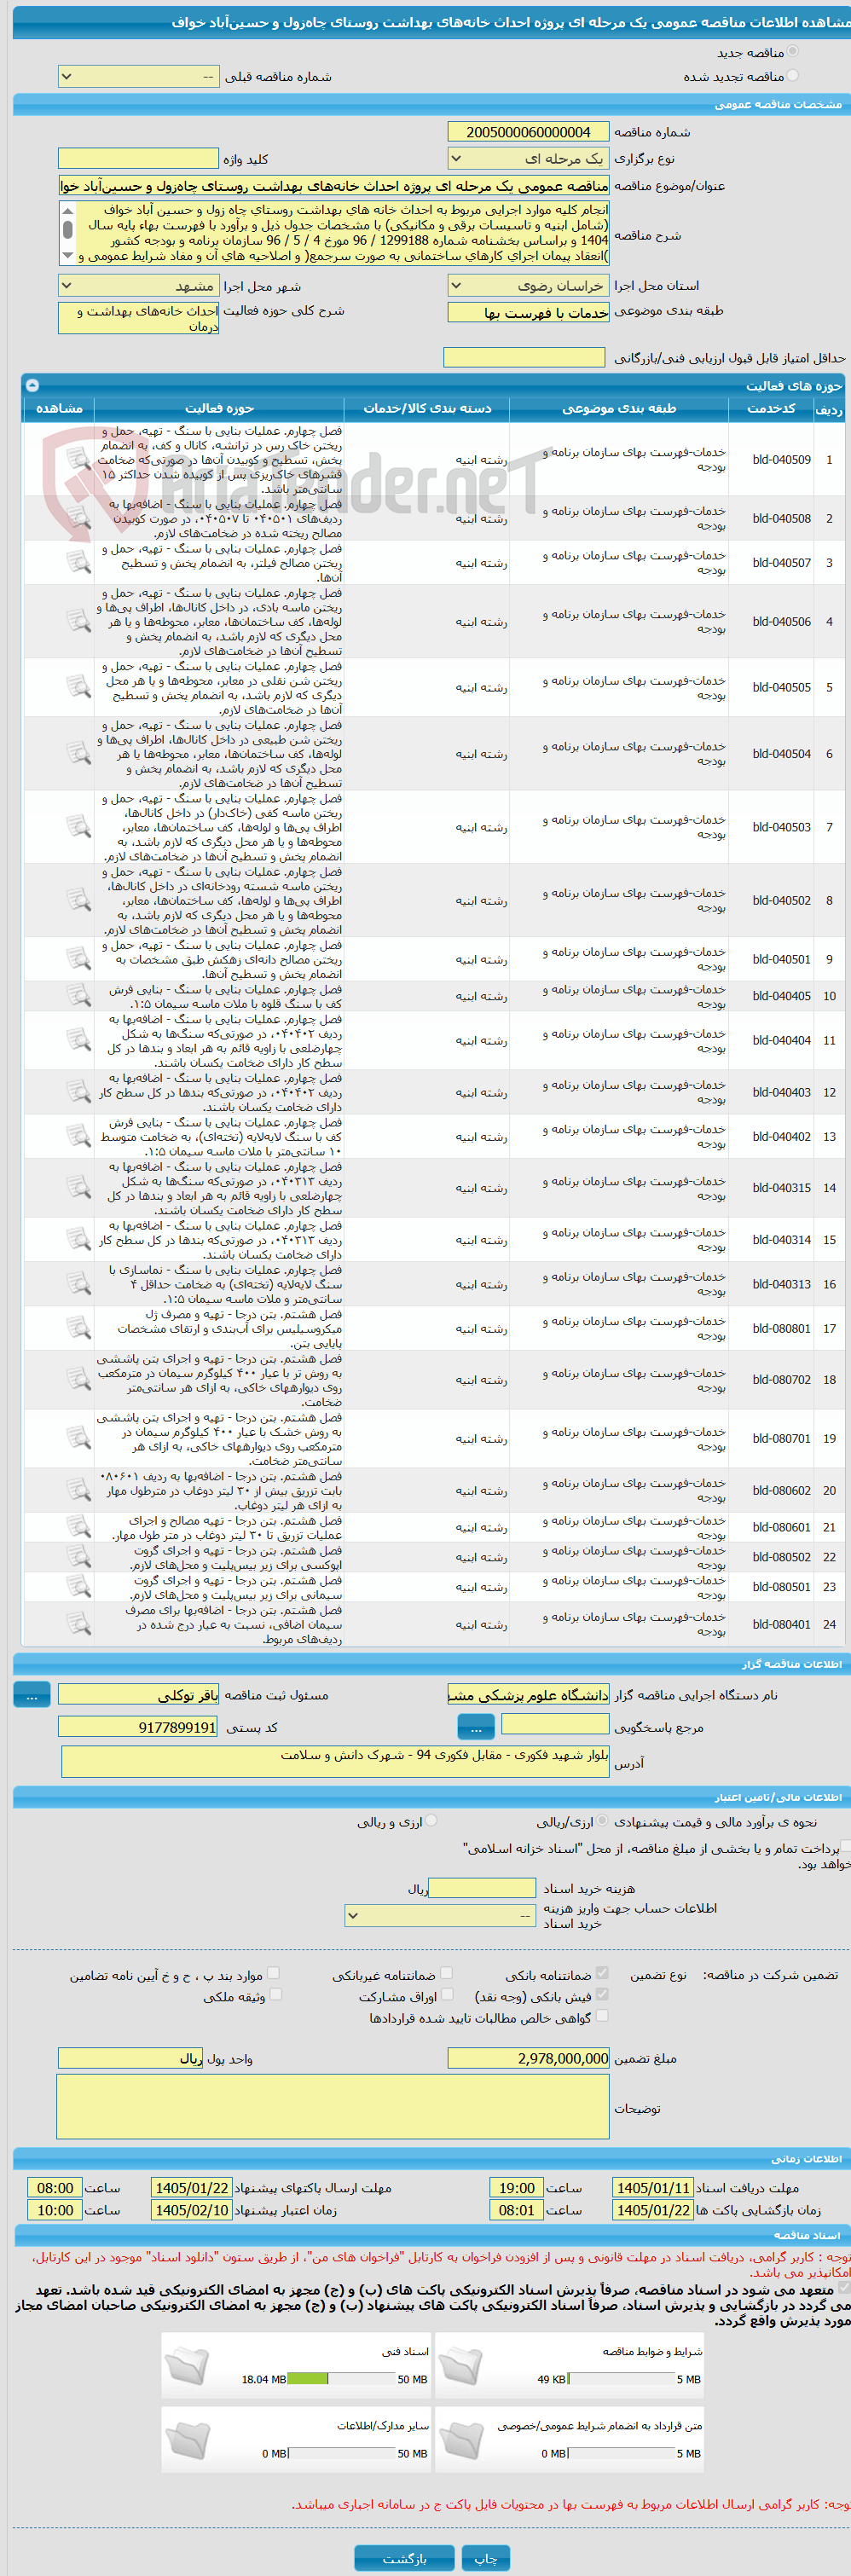Open view icon for row bld-040509
Image resolution: width=851 pixels, height=2576 pixels.
click(78, 459)
